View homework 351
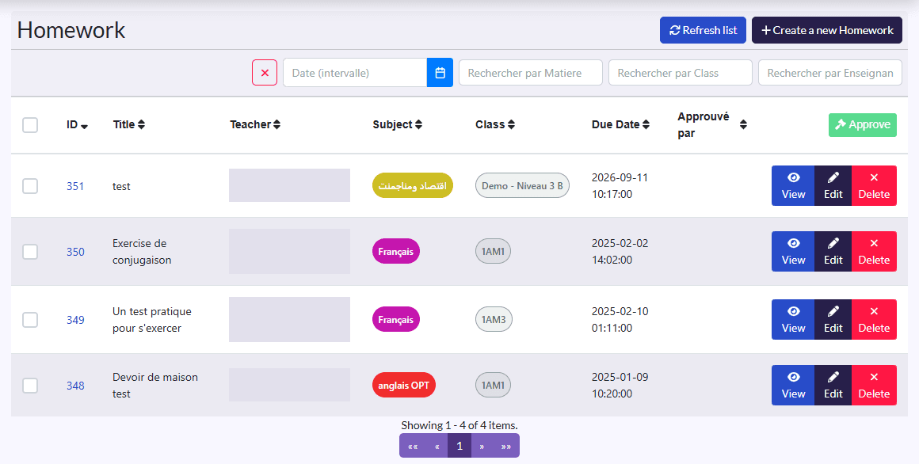Screen dimensions: 919x464 click(793, 186)
